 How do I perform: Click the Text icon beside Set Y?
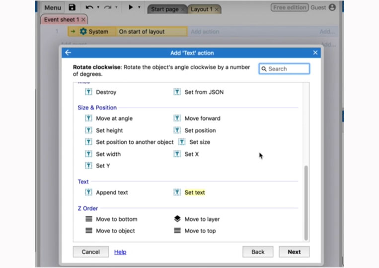coord(88,165)
